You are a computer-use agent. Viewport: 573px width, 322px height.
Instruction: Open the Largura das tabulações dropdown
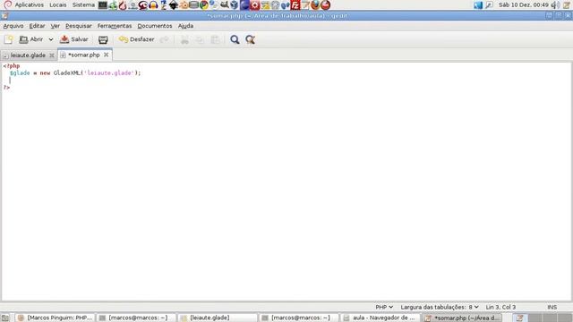(440, 307)
